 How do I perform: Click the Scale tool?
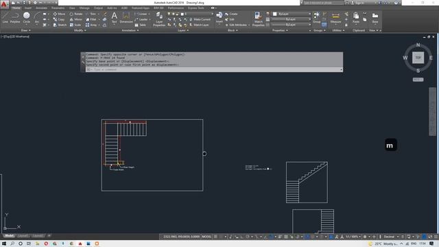75,25
